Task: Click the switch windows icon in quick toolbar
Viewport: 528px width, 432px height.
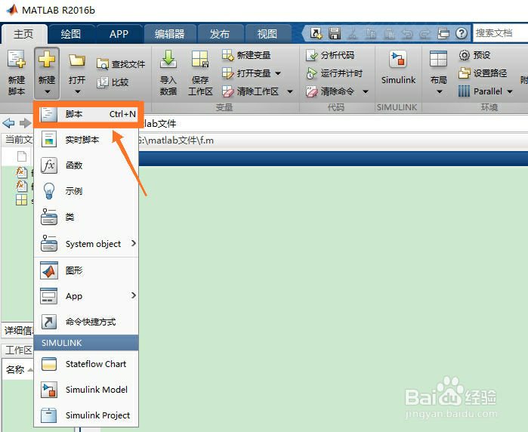Action: (x=443, y=33)
